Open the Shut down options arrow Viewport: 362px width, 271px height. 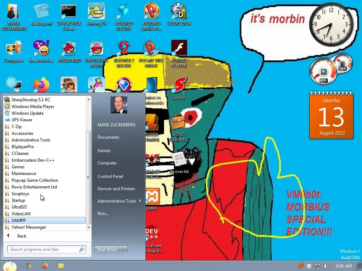[x=123, y=249]
